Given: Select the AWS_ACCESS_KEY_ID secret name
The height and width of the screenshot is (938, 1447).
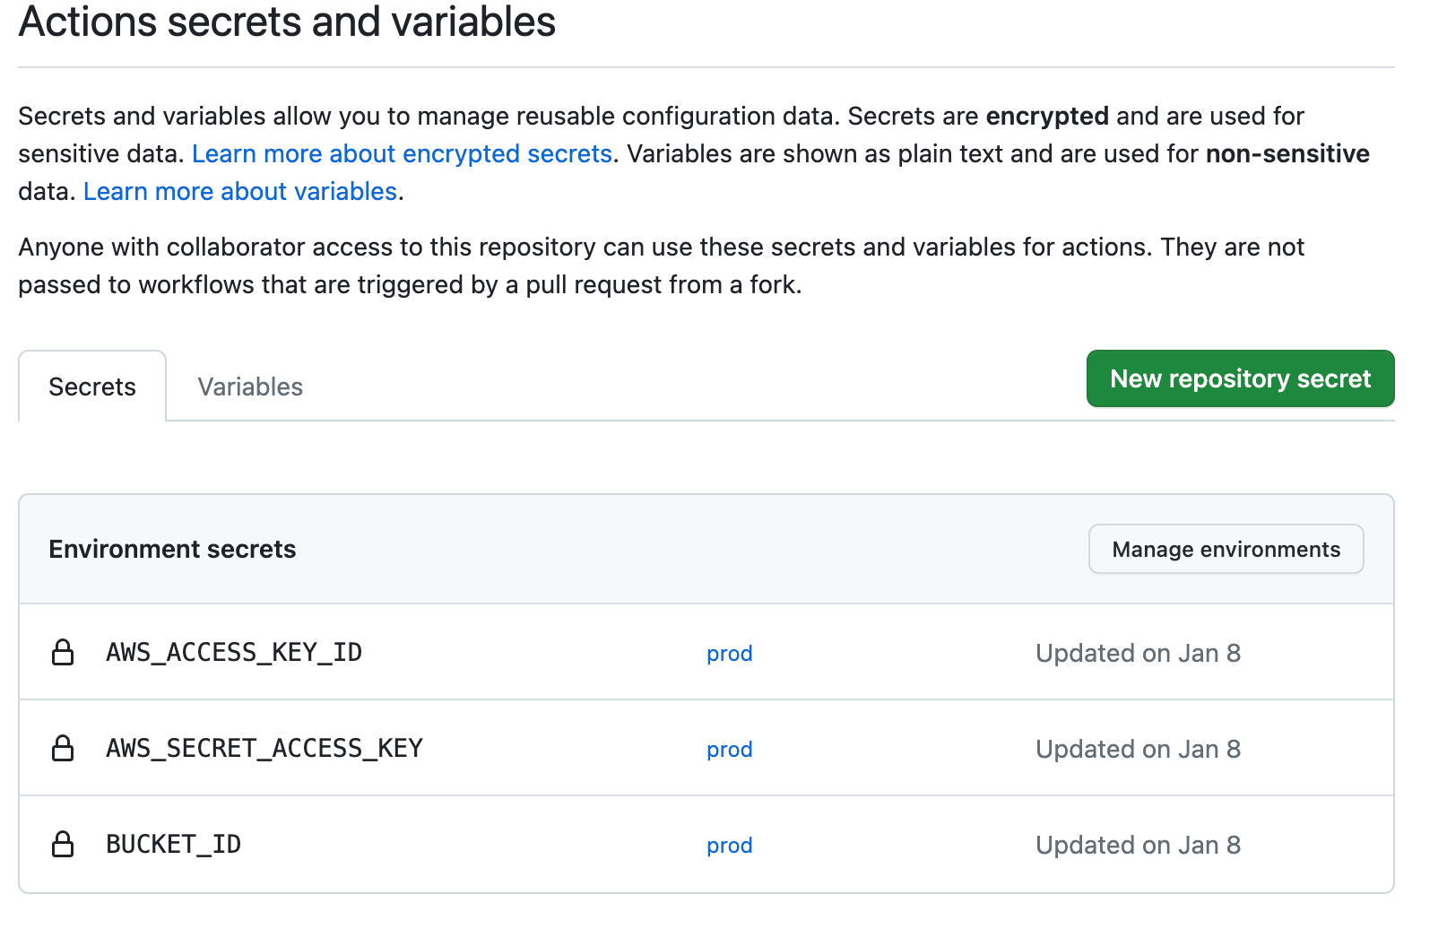Looking at the screenshot, I should [x=234, y=652].
